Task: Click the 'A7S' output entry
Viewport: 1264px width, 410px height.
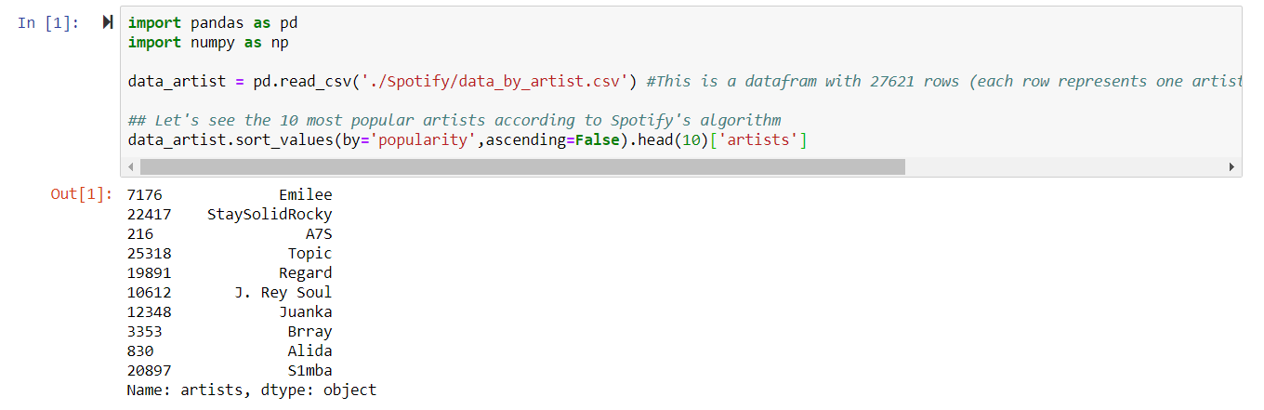Action: point(319,233)
